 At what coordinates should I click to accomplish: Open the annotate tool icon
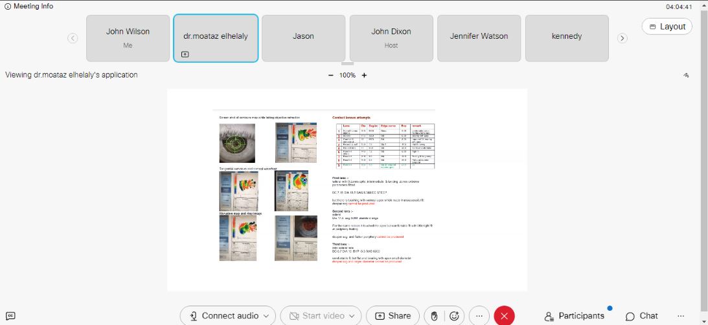click(x=687, y=75)
